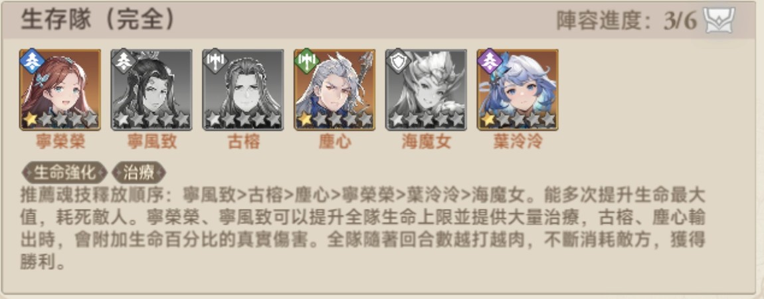Select the 葉泠泠 character portrait
The height and width of the screenshot is (299, 764).
coord(518,90)
